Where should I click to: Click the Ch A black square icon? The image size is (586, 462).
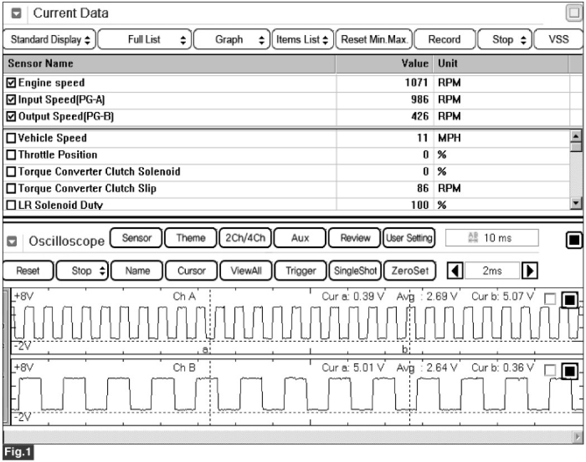click(569, 300)
